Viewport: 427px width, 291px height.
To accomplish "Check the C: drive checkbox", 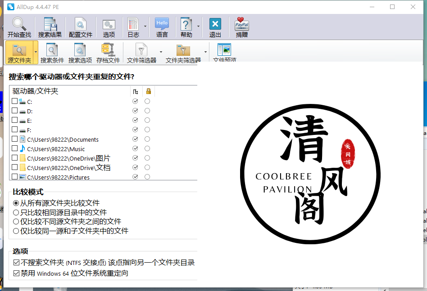I will click(15, 101).
